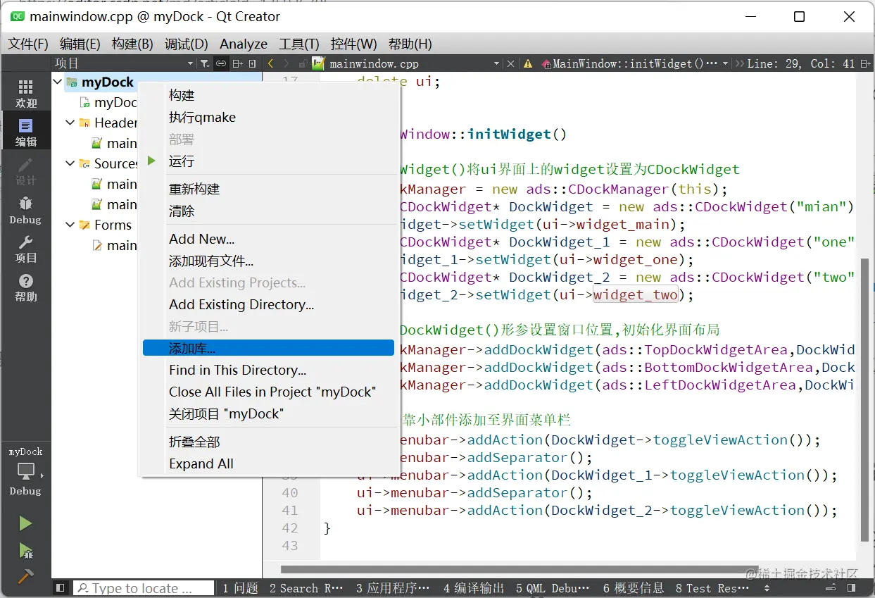The image size is (875, 598).
Task: Open Help (帮助) mode in the sidebar
Action: 26,287
